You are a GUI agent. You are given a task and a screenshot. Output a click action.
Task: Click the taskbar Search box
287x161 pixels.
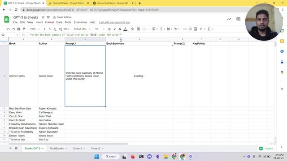(x=111, y=157)
